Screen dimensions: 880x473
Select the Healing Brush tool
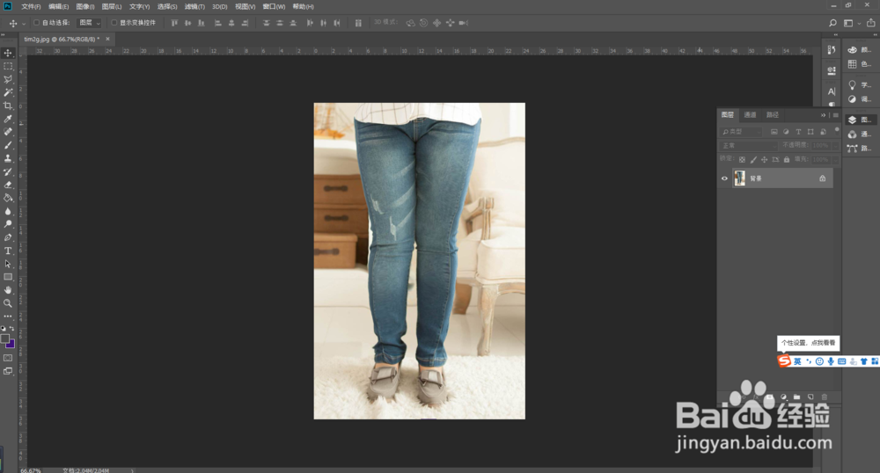(8, 132)
